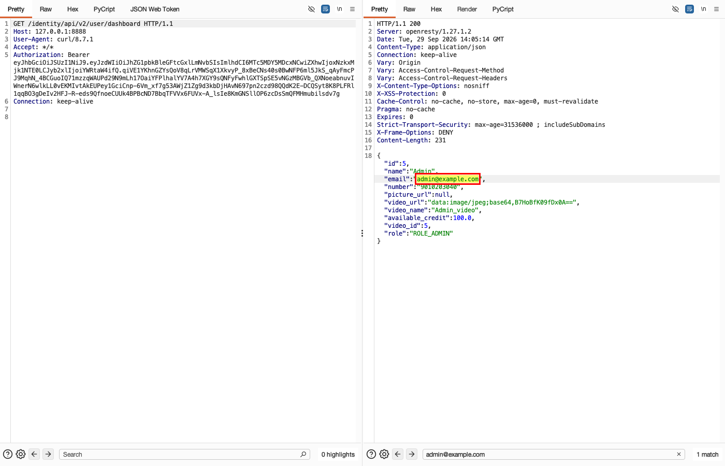Toggle hidden characters icon in response pane
Image resolution: width=725 pixels, height=466 pixels.
(675, 9)
